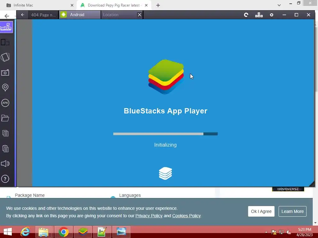The width and height of the screenshot is (318, 238).
Task: Switch to BlueStacks on the taskbar
Action: coord(83,232)
